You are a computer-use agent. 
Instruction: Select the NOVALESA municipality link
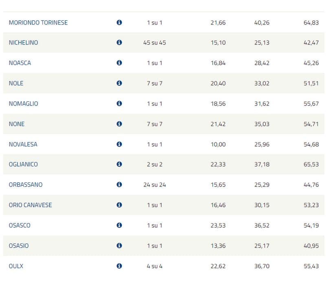point(23,144)
